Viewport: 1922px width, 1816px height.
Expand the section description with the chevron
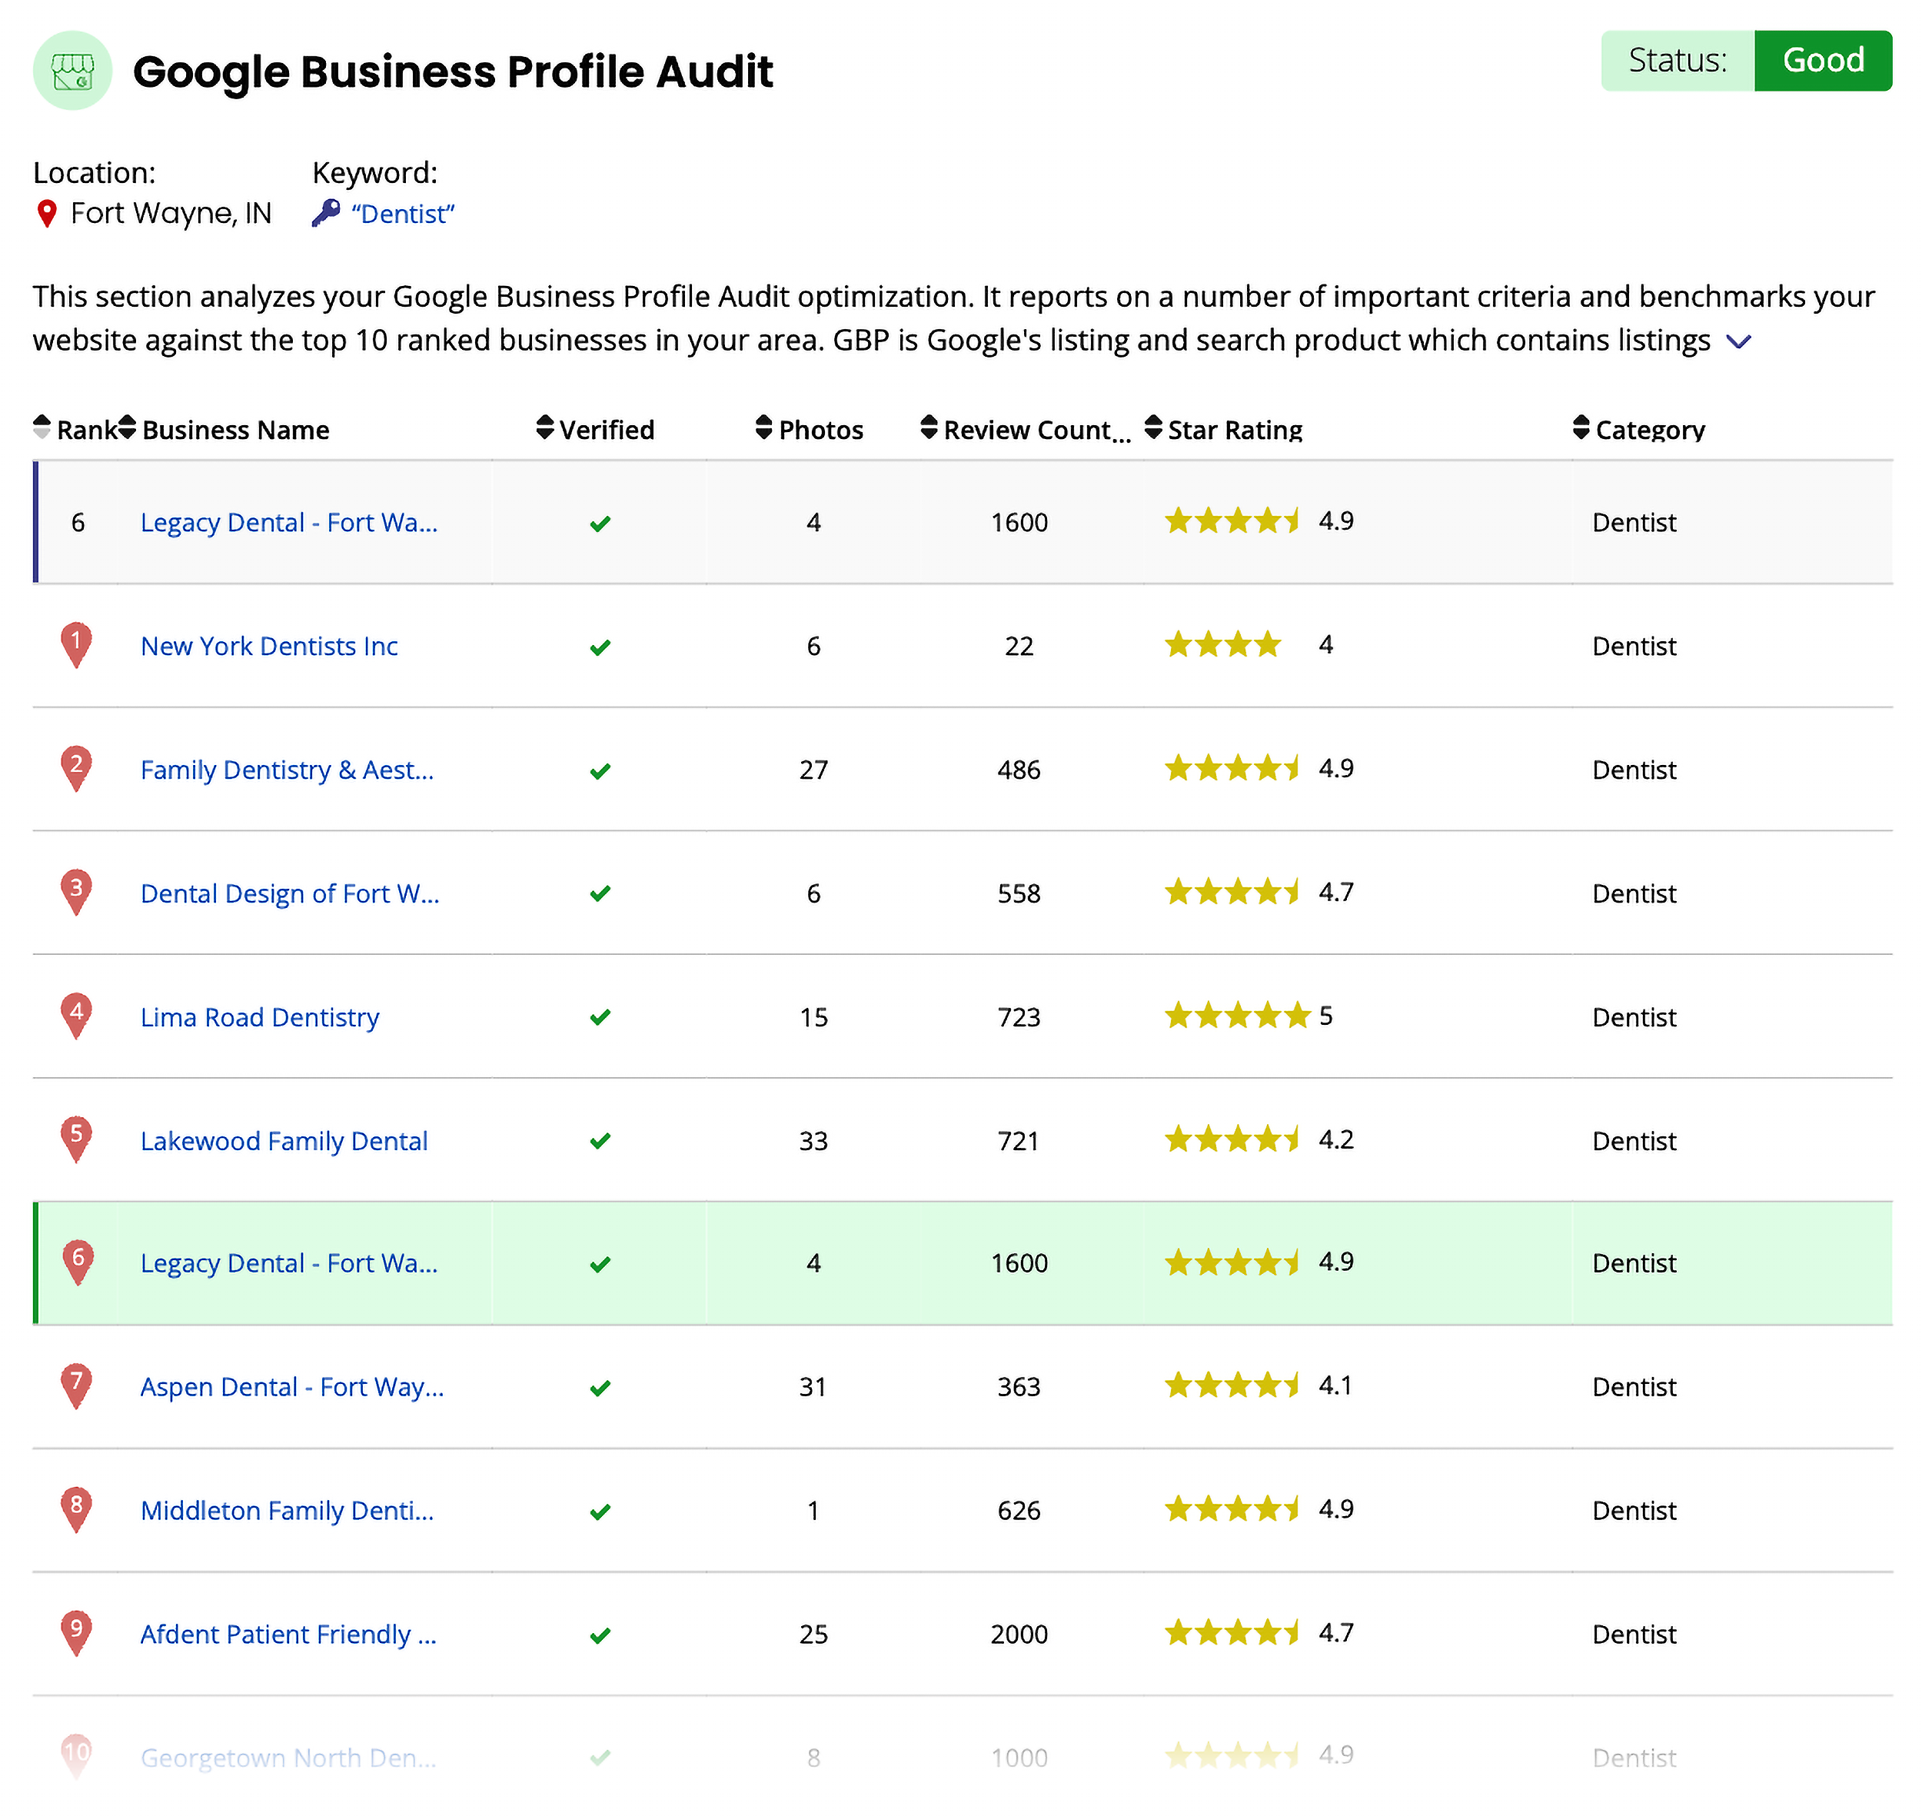1738,341
